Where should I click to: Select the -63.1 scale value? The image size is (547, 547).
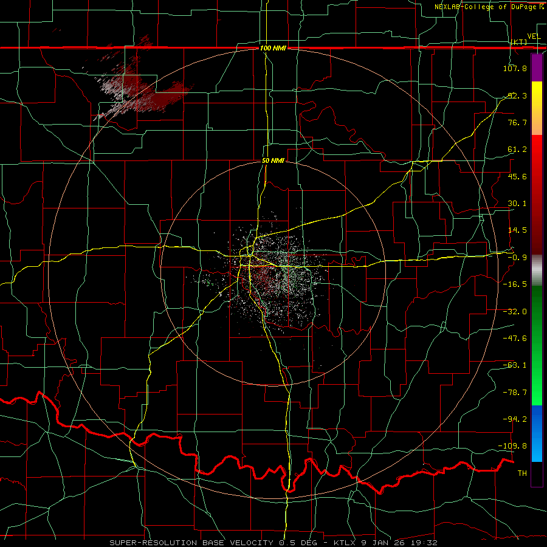coord(515,365)
